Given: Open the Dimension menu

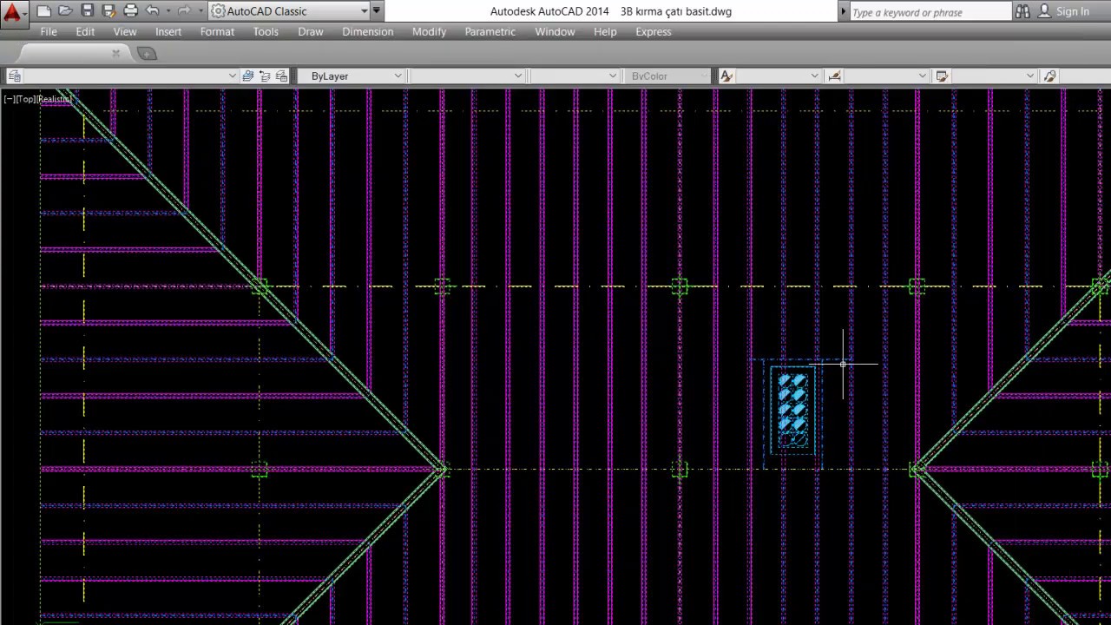Looking at the screenshot, I should (x=368, y=31).
